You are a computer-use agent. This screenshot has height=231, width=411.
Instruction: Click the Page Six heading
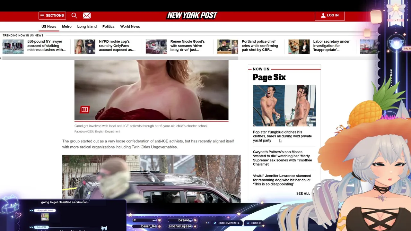[x=269, y=77]
